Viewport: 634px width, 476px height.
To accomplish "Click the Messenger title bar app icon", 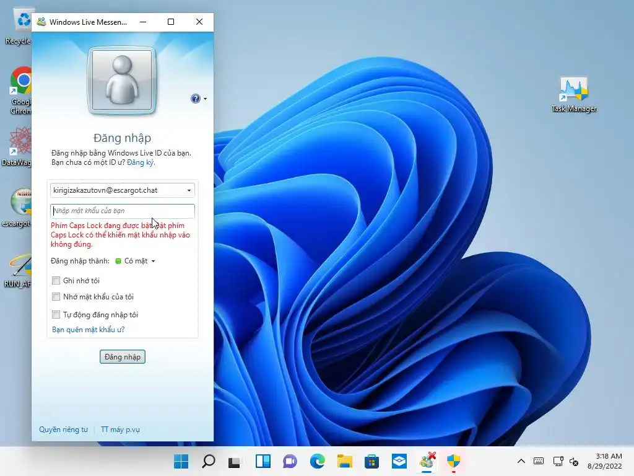I will tap(41, 22).
